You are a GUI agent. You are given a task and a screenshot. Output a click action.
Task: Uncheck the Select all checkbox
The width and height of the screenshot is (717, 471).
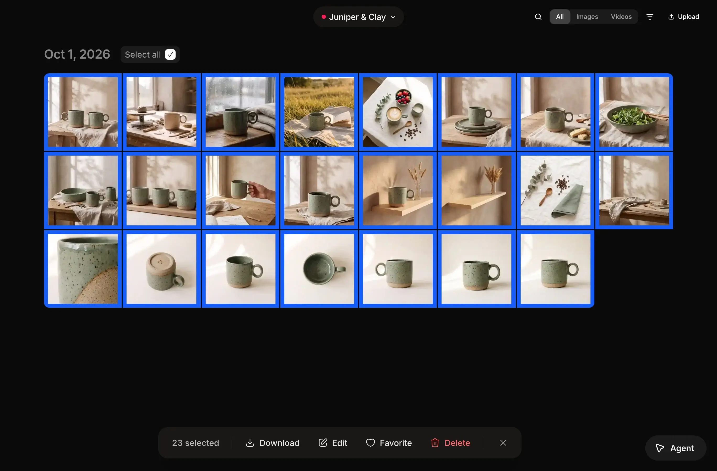coord(170,54)
